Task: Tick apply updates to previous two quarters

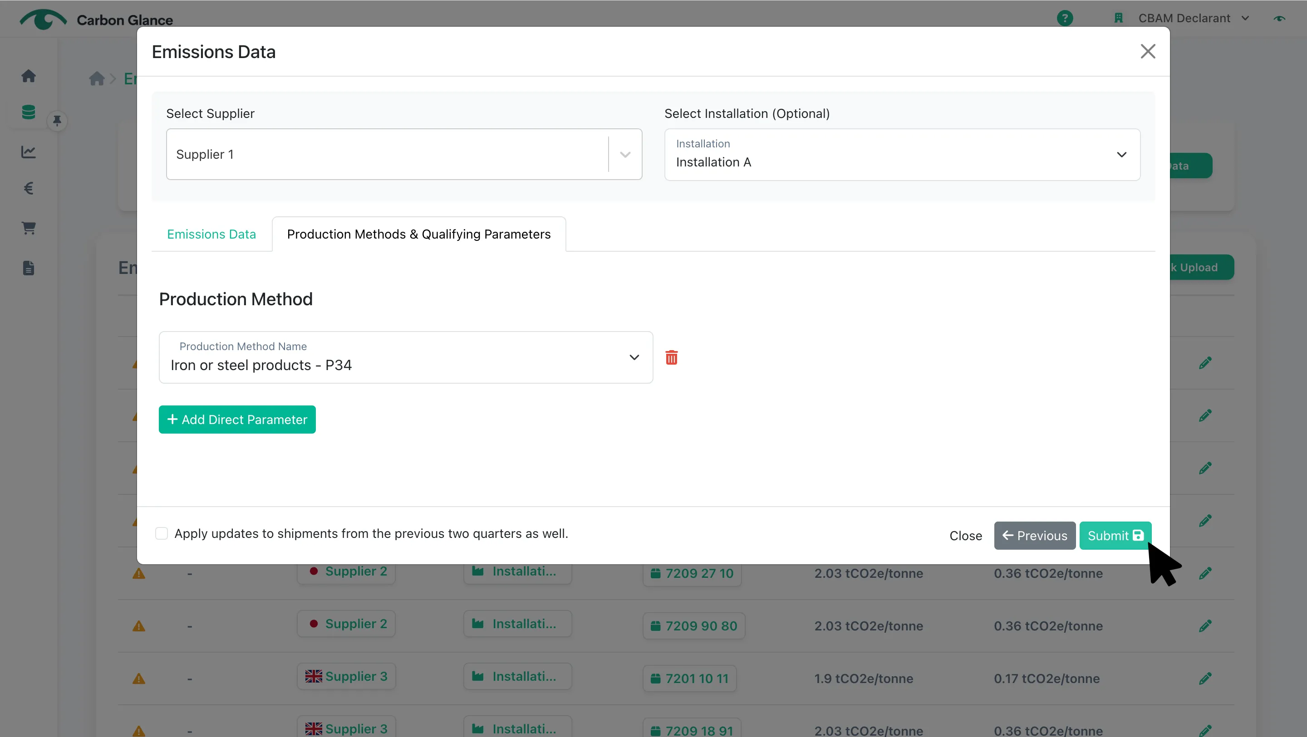Action: [x=162, y=534]
